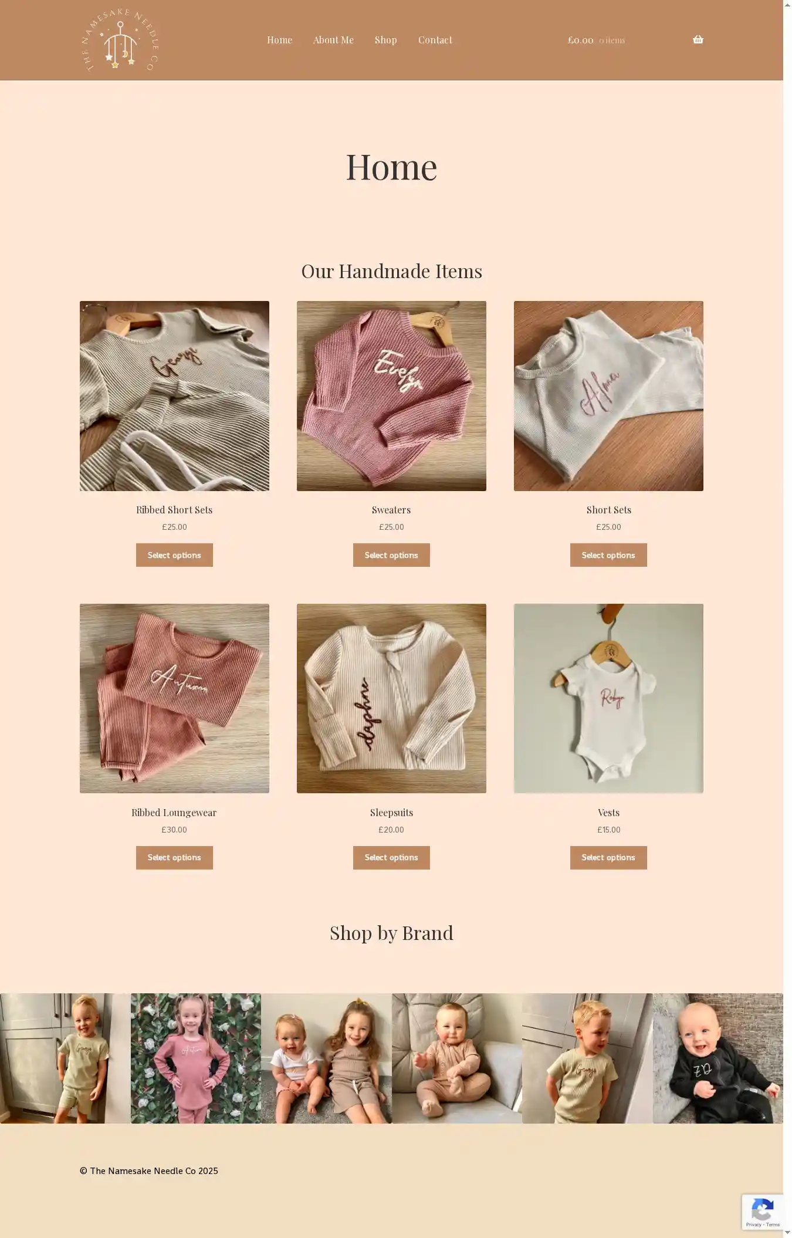This screenshot has width=792, height=1238.
Task: Open the About Me menu item
Action: (333, 40)
